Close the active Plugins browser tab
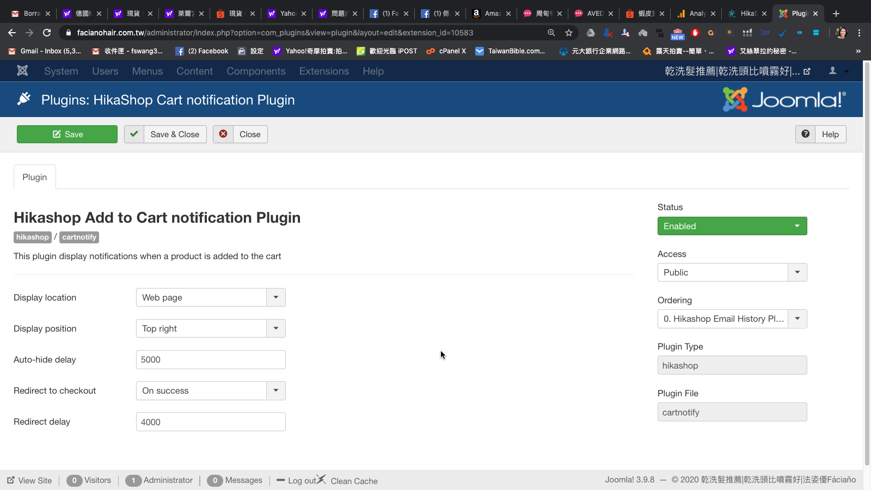Screen dimensions: 871x490 click(x=815, y=14)
